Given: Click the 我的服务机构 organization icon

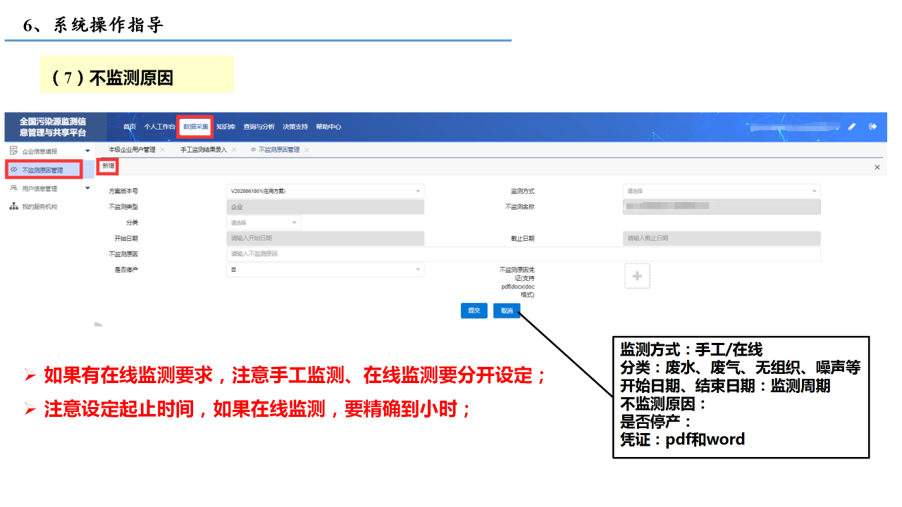Looking at the screenshot, I should point(13,207).
